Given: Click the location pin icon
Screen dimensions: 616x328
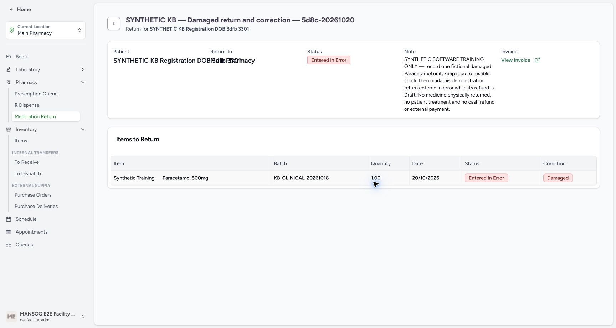Looking at the screenshot, I should pos(12,30).
